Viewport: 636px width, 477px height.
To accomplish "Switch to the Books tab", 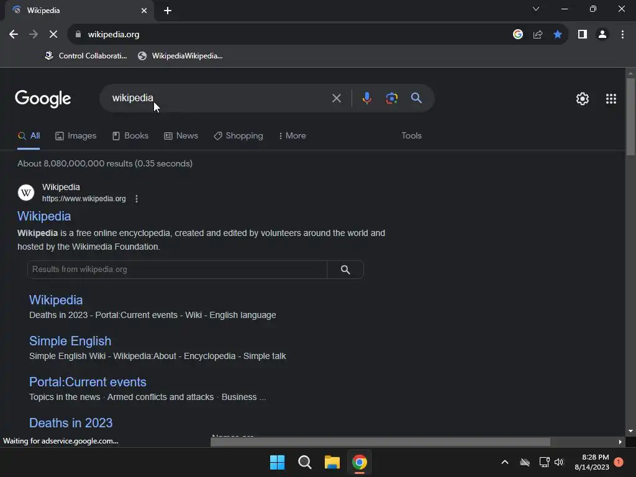I will point(130,136).
